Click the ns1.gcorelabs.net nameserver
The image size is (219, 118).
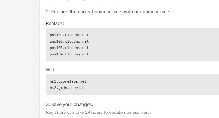pos(68,81)
